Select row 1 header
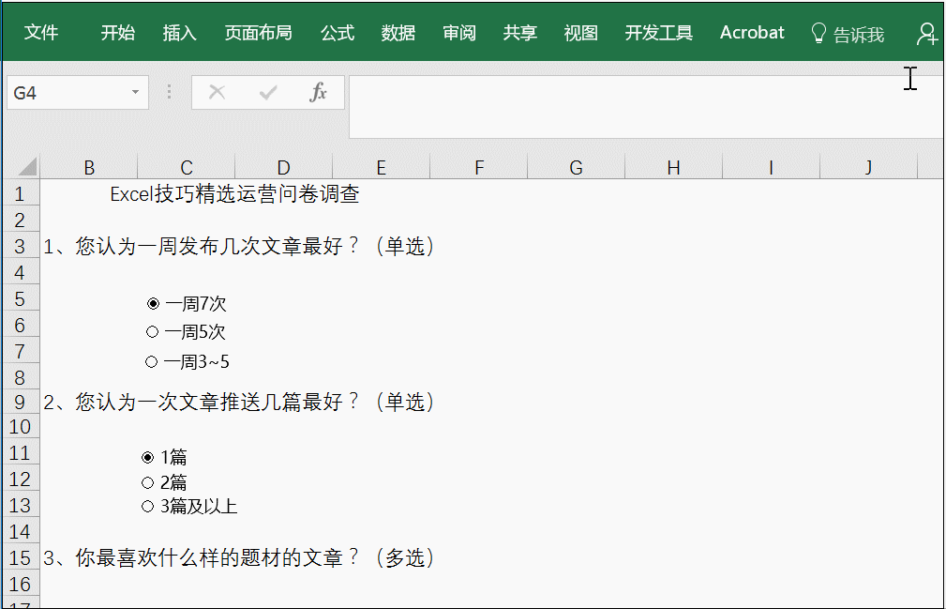 point(20,193)
